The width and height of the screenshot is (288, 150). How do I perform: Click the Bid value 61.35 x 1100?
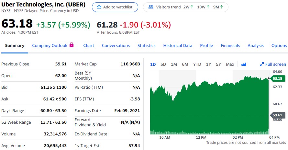pos(53,87)
